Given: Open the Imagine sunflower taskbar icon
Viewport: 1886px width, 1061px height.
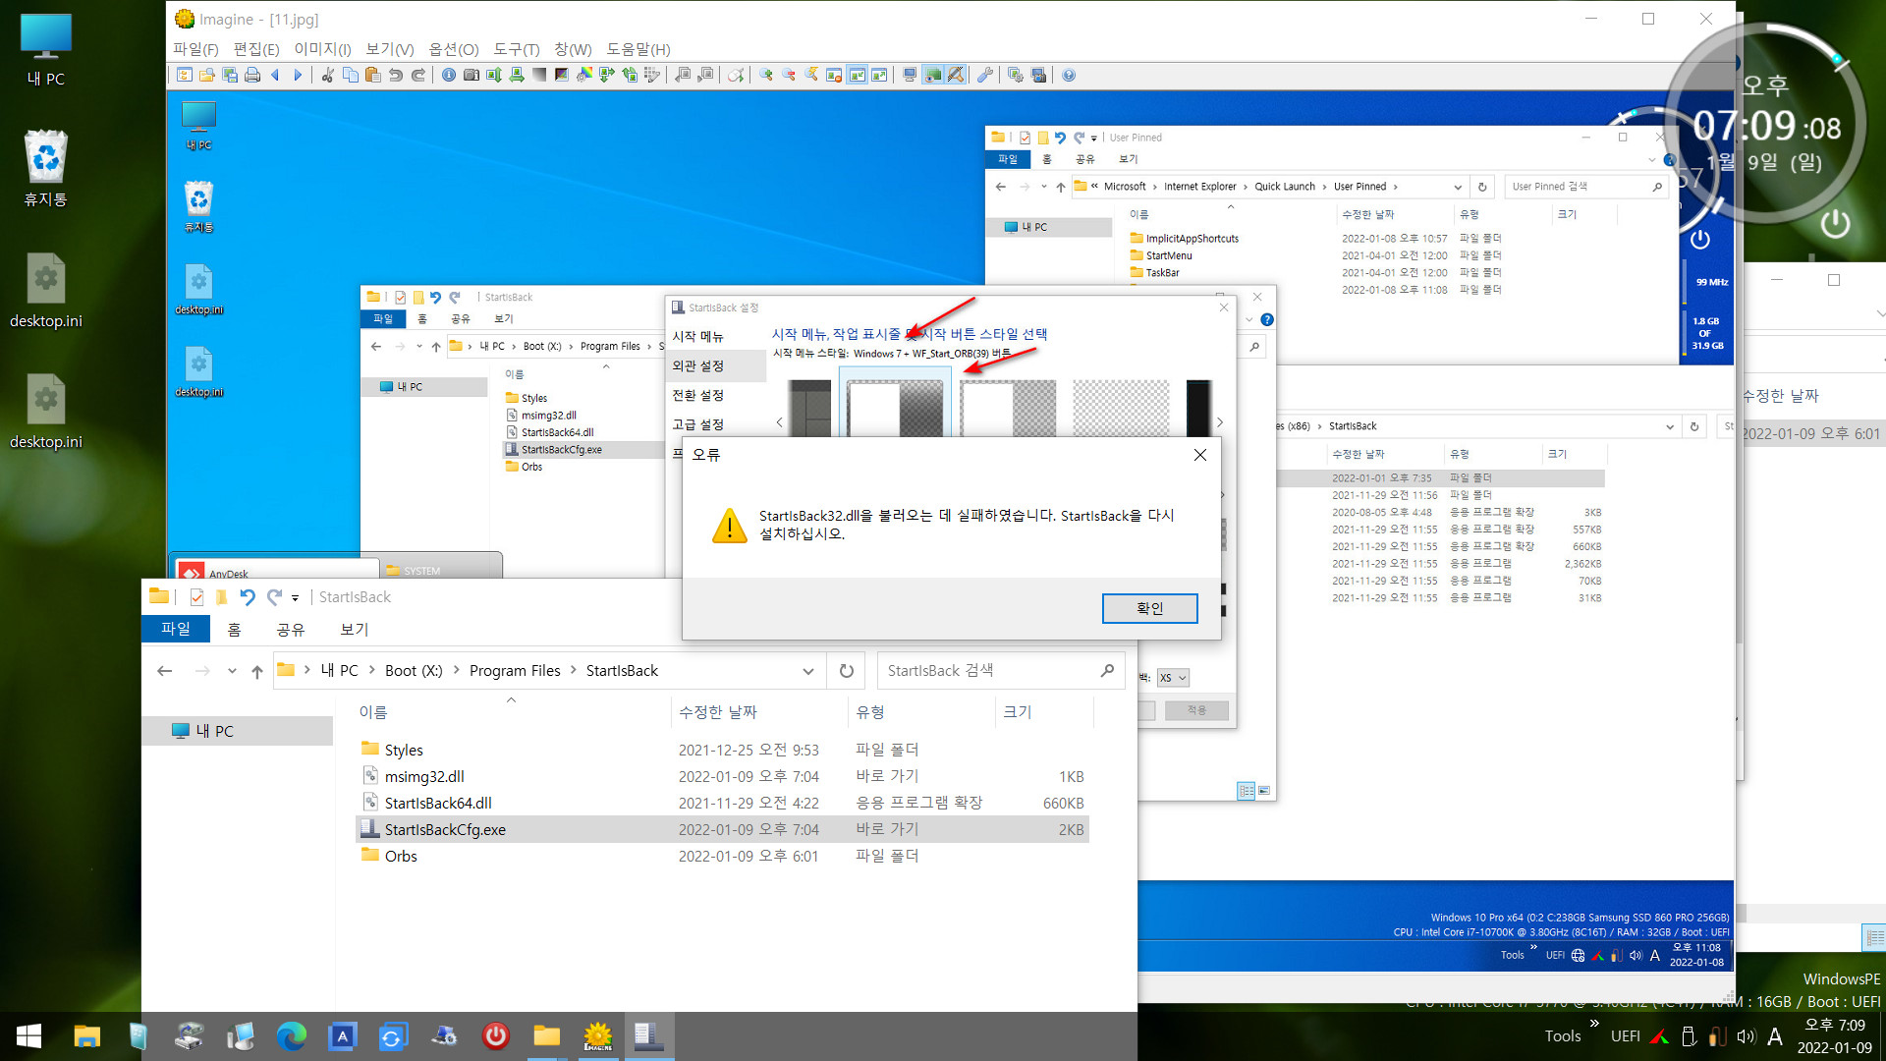Looking at the screenshot, I should click(x=597, y=1035).
